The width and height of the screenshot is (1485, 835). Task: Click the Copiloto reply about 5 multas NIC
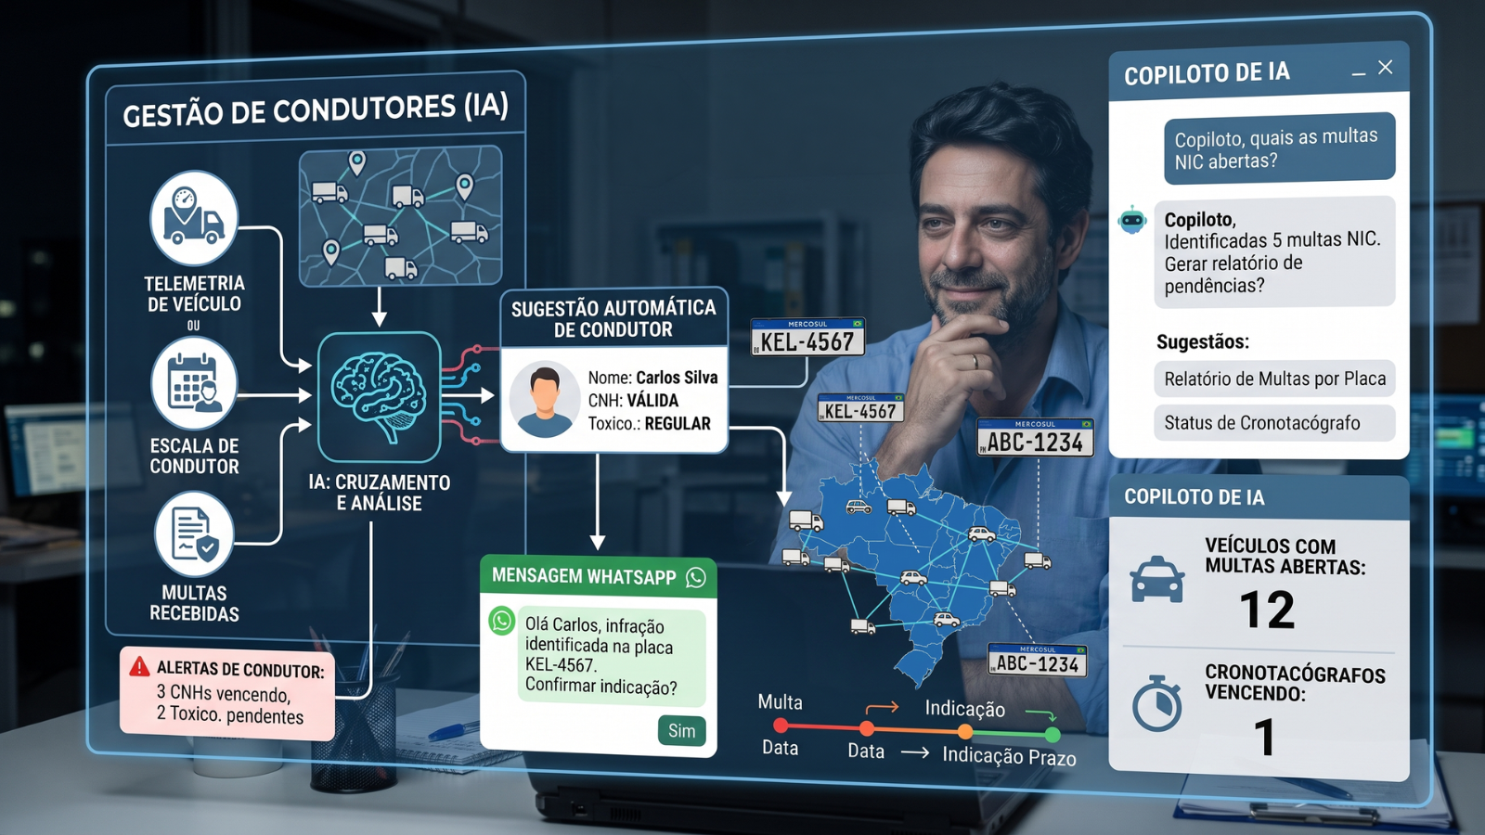pyautogui.click(x=1274, y=251)
